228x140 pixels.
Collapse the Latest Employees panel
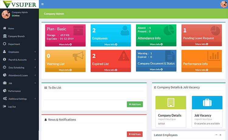point(216,135)
